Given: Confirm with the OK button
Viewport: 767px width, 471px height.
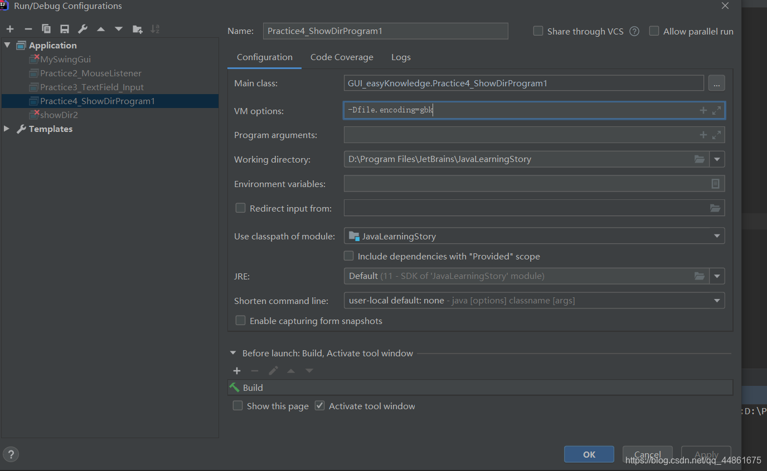Looking at the screenshot, I should pos(589,454).
